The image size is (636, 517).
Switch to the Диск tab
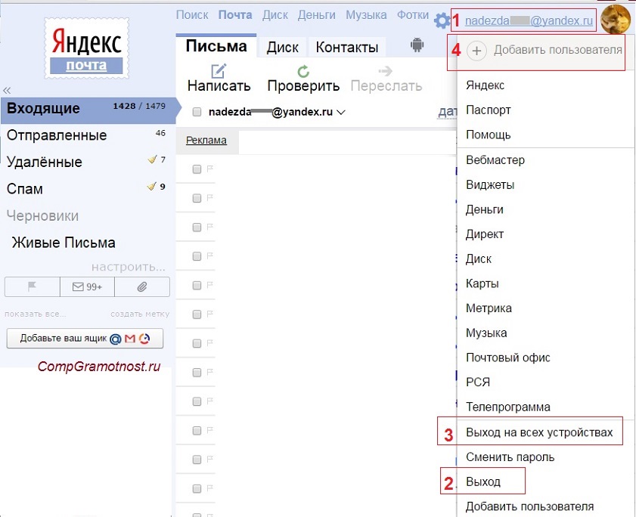click(282, 48)
